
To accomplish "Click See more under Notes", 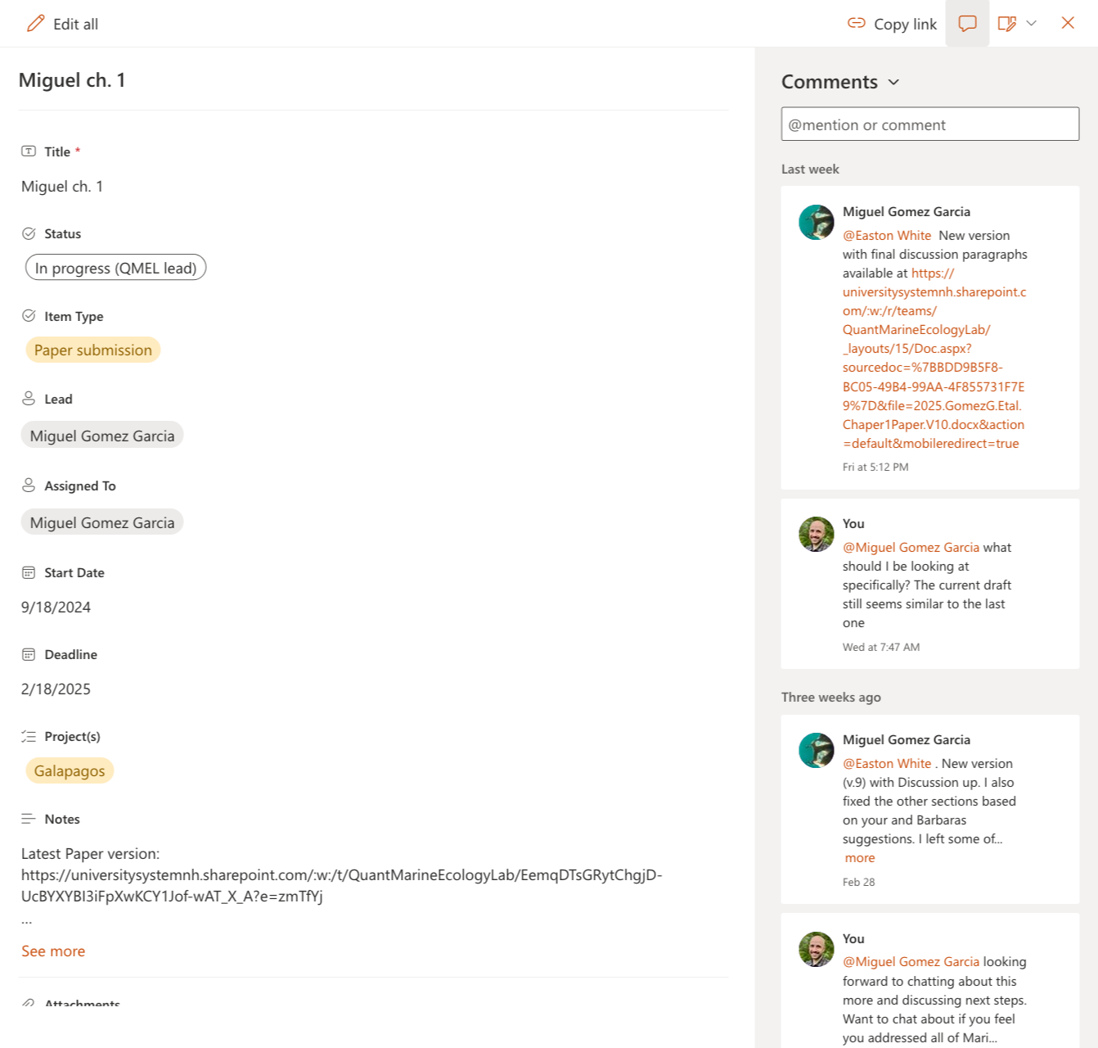I will point(53,951).
